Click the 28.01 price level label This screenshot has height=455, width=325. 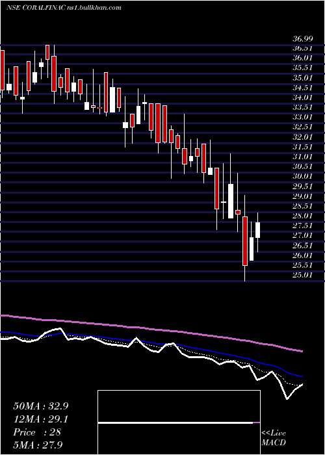pos(302,216)
